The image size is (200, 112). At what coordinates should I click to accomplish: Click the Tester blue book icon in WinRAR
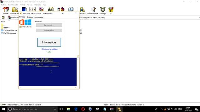tap(24, 9)
